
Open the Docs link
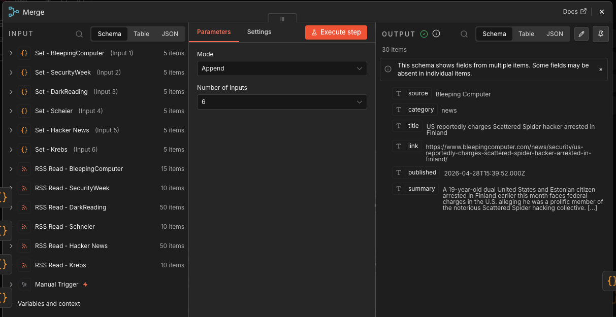(574, 12)
